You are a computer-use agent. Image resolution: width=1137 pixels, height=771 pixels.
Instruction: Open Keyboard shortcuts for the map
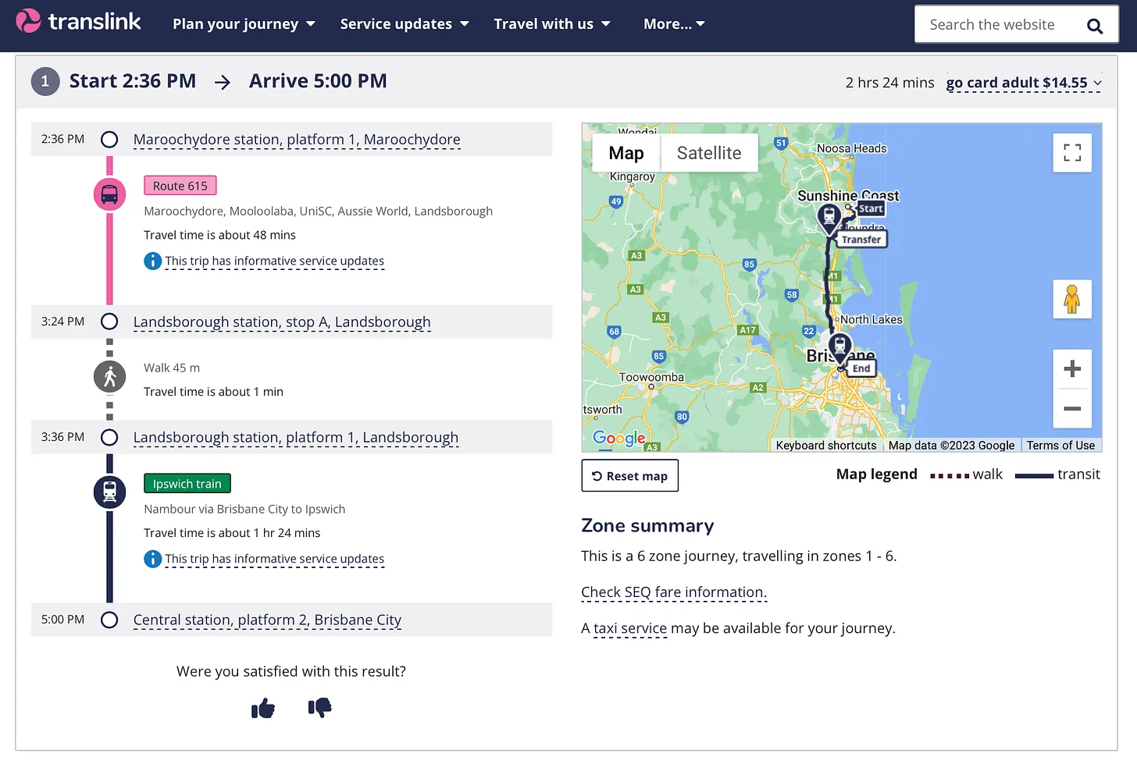(826, 445)
